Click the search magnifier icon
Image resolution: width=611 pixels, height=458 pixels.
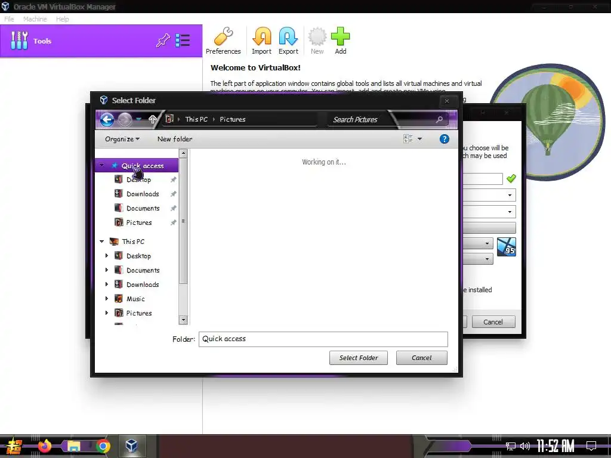click(x=439, y=119)
